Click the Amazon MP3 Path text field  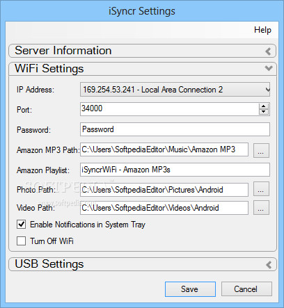(164, 149)
